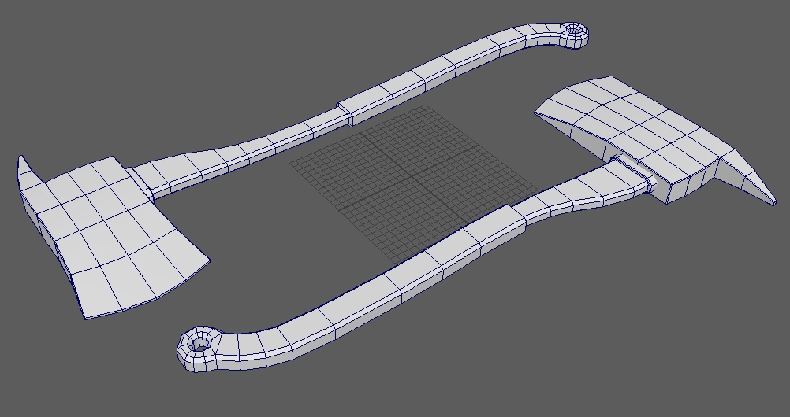Pick the ring hole on the lower handle end
Screen dimensions: 790x417
click(200, 345)
